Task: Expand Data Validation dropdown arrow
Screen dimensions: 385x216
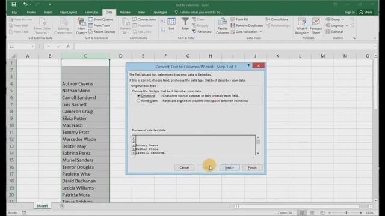Action: point(260,32)
